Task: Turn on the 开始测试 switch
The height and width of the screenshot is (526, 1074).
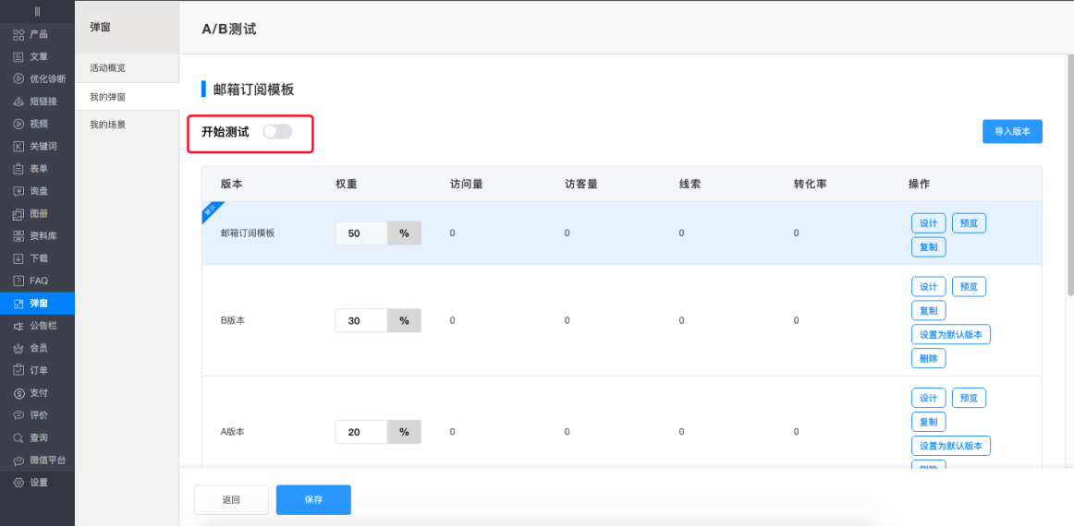Action: (x=277, y=132)
